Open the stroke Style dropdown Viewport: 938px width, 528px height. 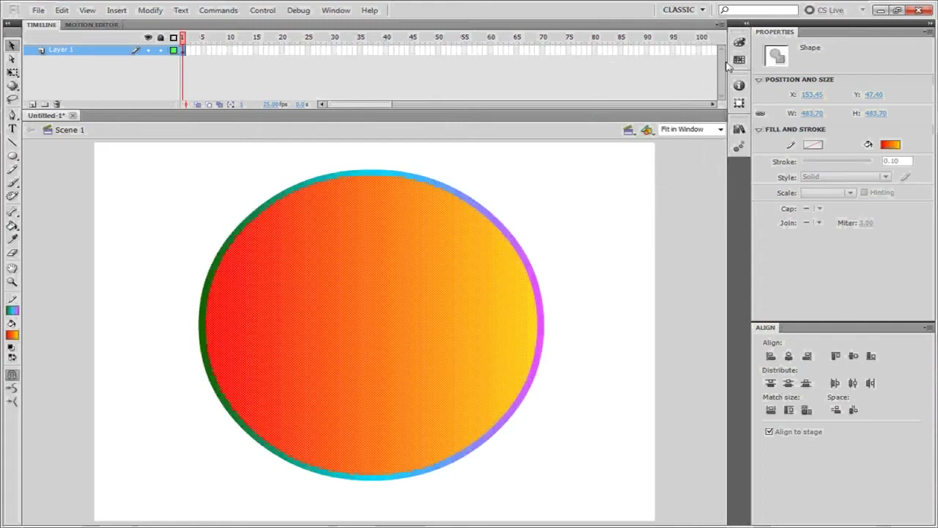(x=846, y=177)
